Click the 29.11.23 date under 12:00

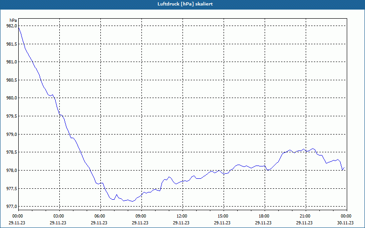[181, 223]
